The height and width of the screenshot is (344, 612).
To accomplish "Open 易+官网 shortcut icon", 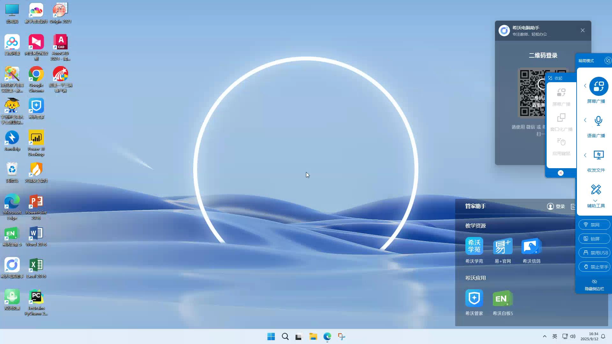I will (x=503, y=246).
